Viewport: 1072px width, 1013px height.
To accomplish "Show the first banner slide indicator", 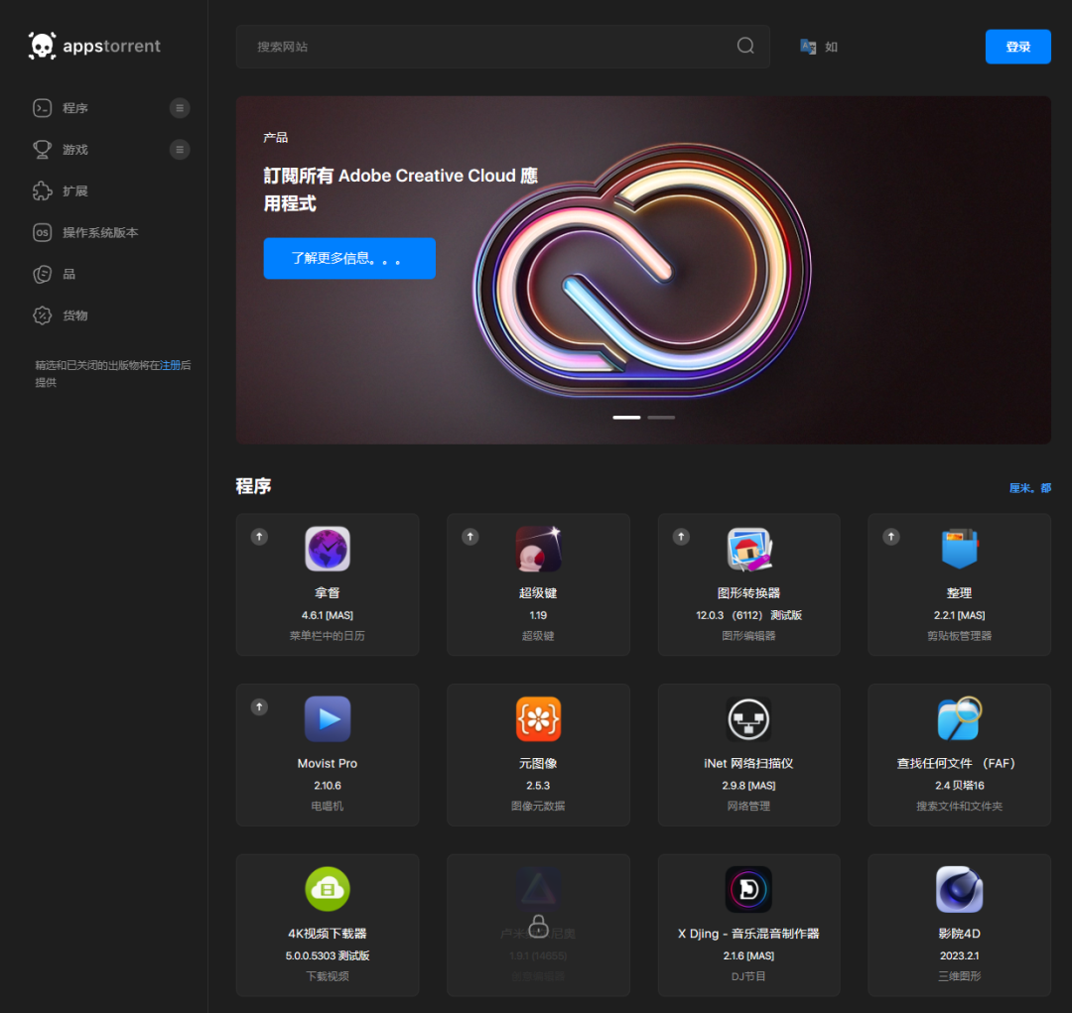I will [626, 417].
